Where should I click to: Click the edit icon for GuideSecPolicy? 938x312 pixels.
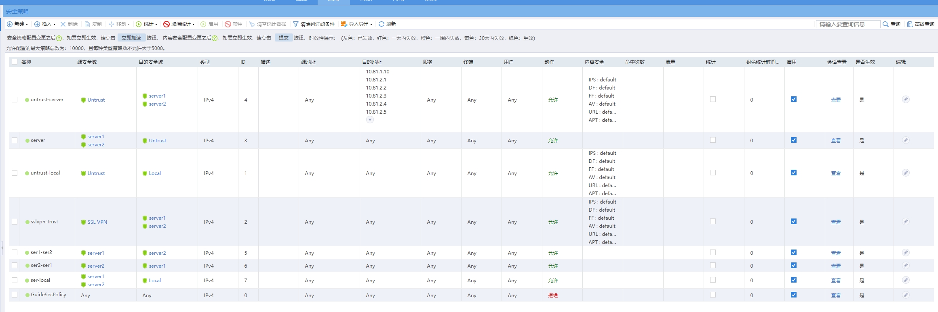click(906, 295)
